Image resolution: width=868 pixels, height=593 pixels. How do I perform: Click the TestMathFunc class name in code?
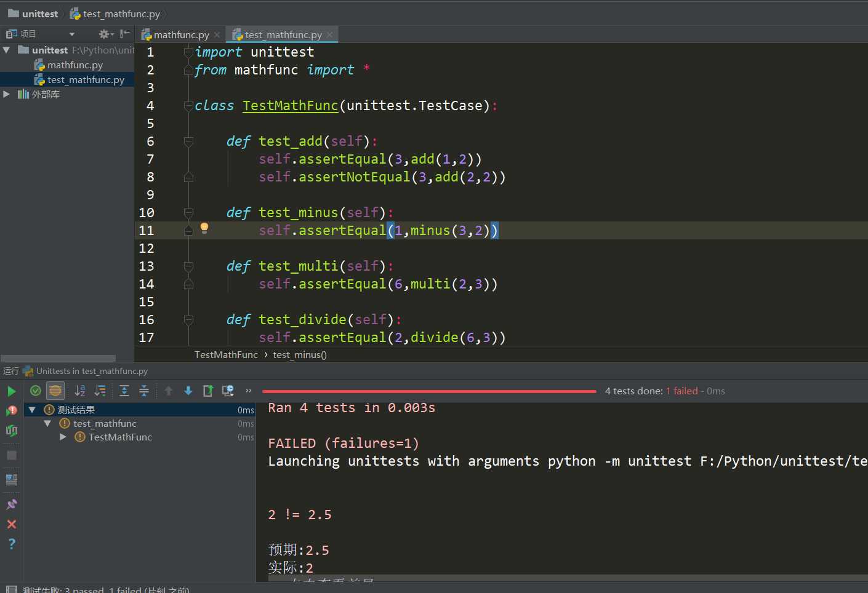290,106
